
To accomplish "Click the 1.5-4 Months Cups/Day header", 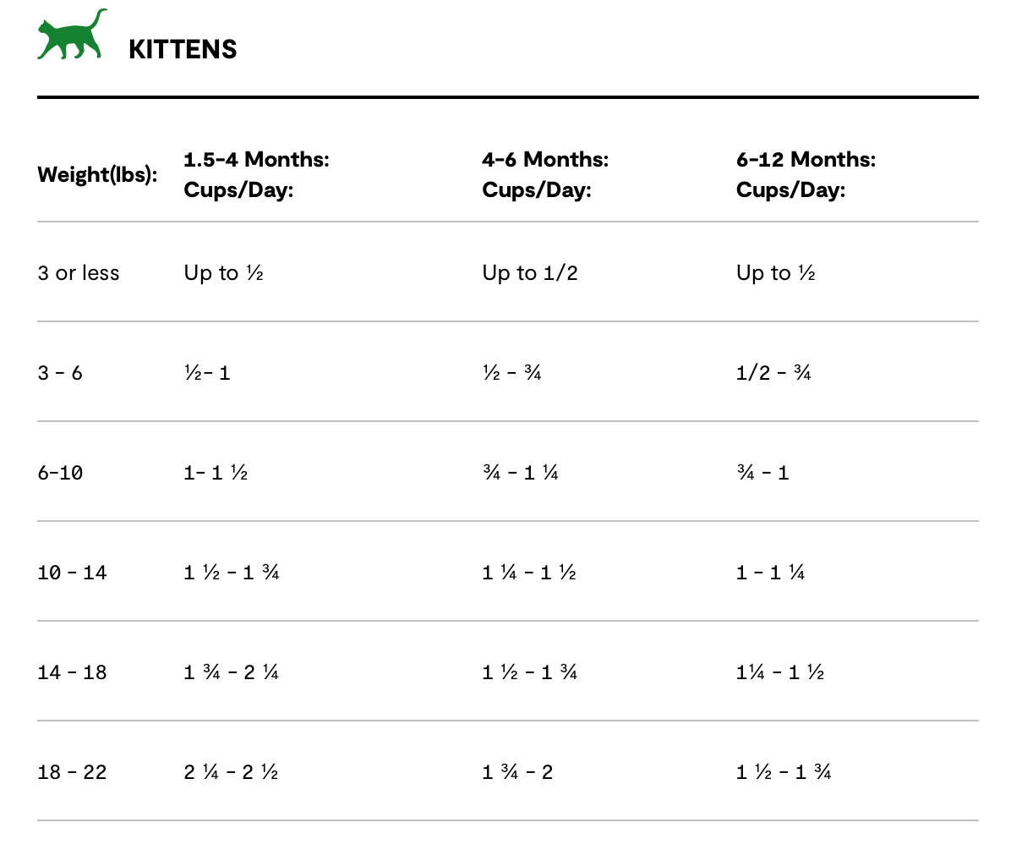I will pyautogui.click(x=256, y=174).
